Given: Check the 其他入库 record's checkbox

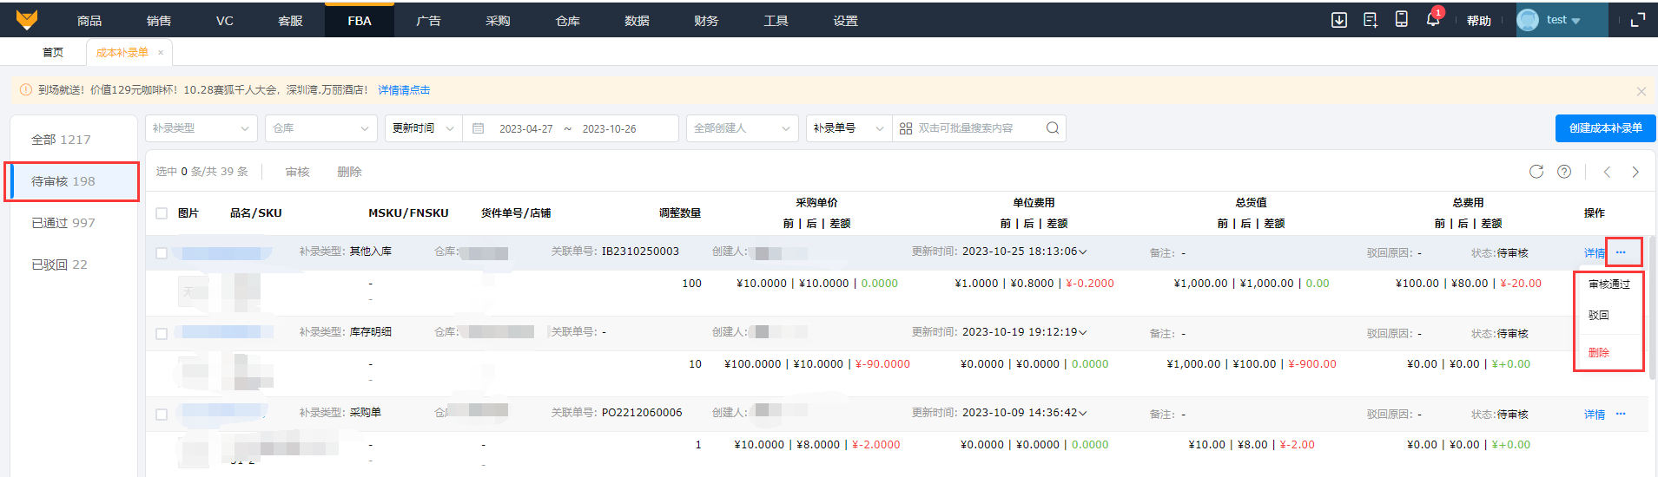Looking at the screenshot, I should (x=162, y=253).
